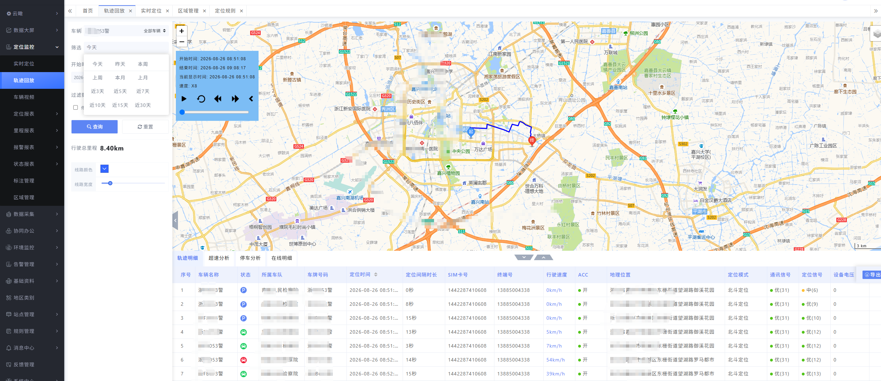Screen dimensions: 881x381
Task: Open 全部车辆 vehicle dropdown
Action: tap(155, 31)
